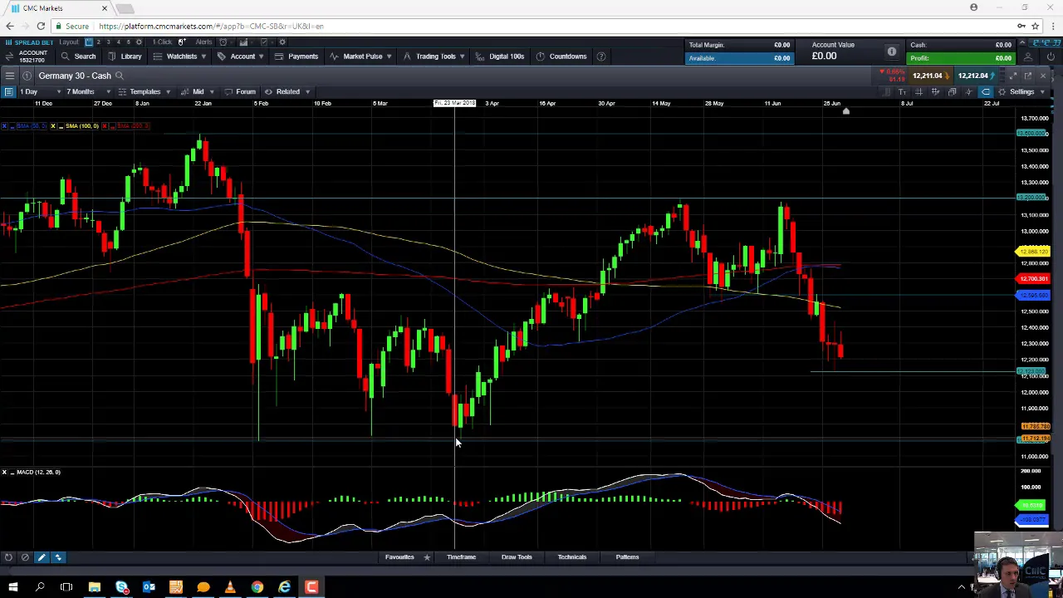The image size is (1063, 598).
Task: Click the 12,212.04 buy price button
Action: (x=977, y=76)
